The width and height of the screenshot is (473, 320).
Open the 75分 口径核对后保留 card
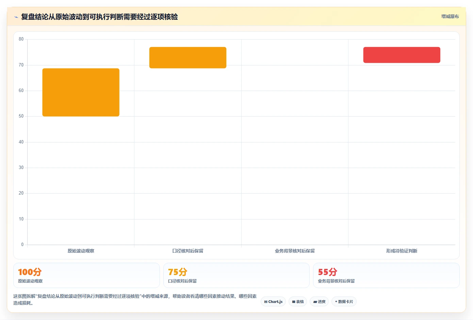coord(237,275)
